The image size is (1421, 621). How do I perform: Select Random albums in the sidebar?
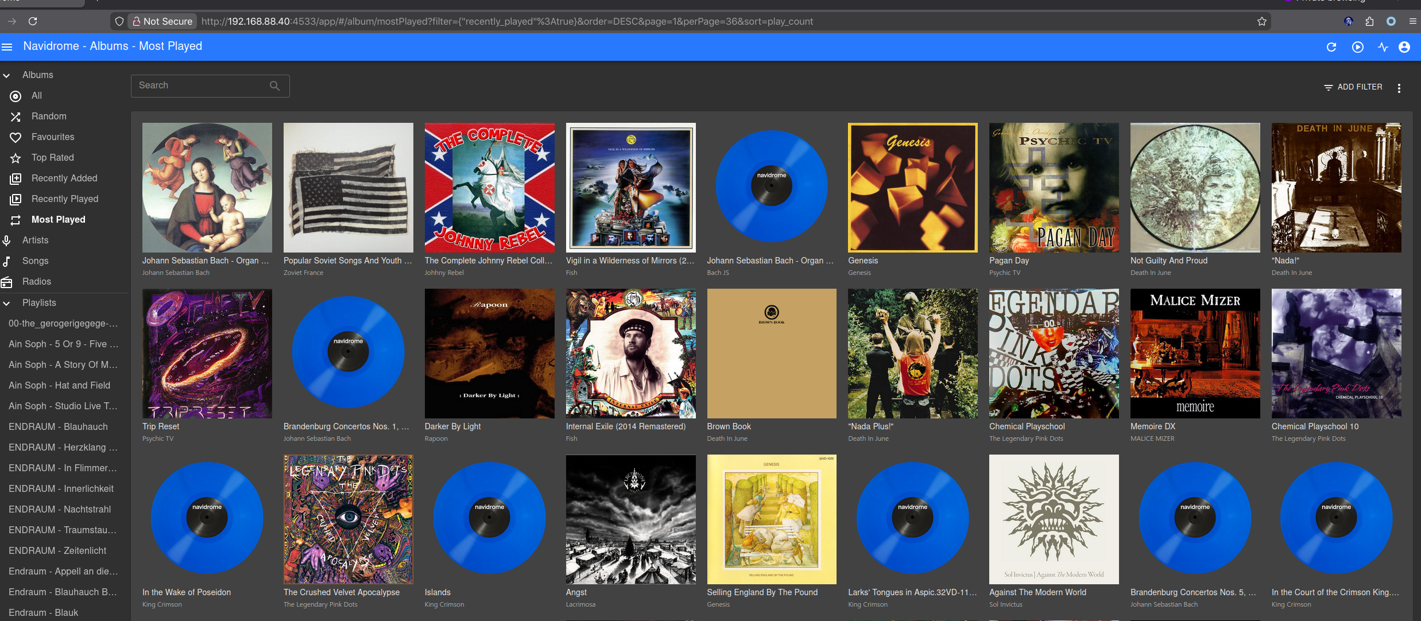[49, 117]
